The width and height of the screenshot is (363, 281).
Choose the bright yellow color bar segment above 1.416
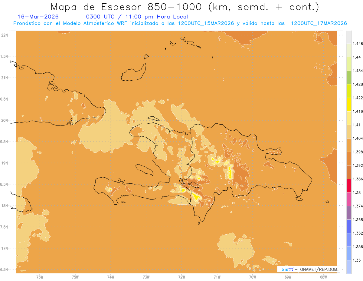click(x=349, y=105)
